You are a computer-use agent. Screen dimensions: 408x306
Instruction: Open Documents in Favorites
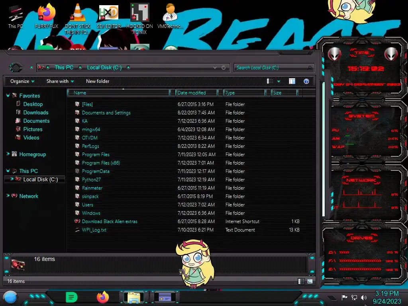pyautogui.click(x=36, y=121)
